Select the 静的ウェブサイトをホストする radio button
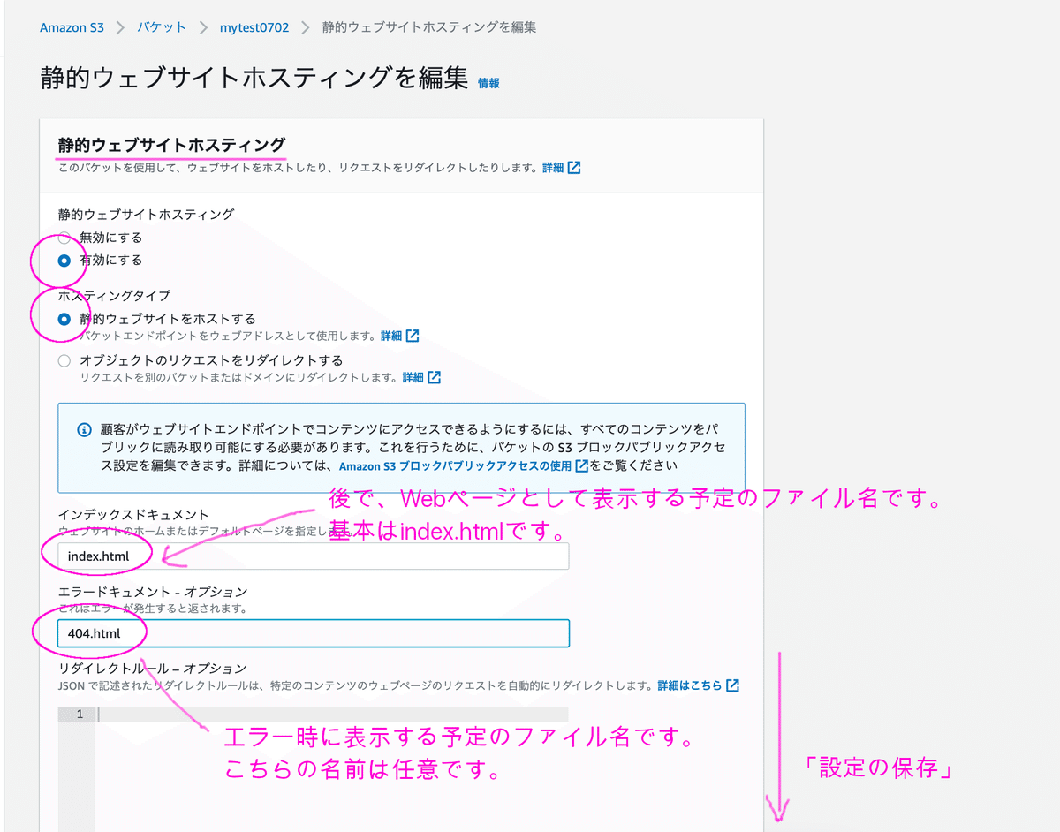 pyautogui.click(x=63, y=320)
